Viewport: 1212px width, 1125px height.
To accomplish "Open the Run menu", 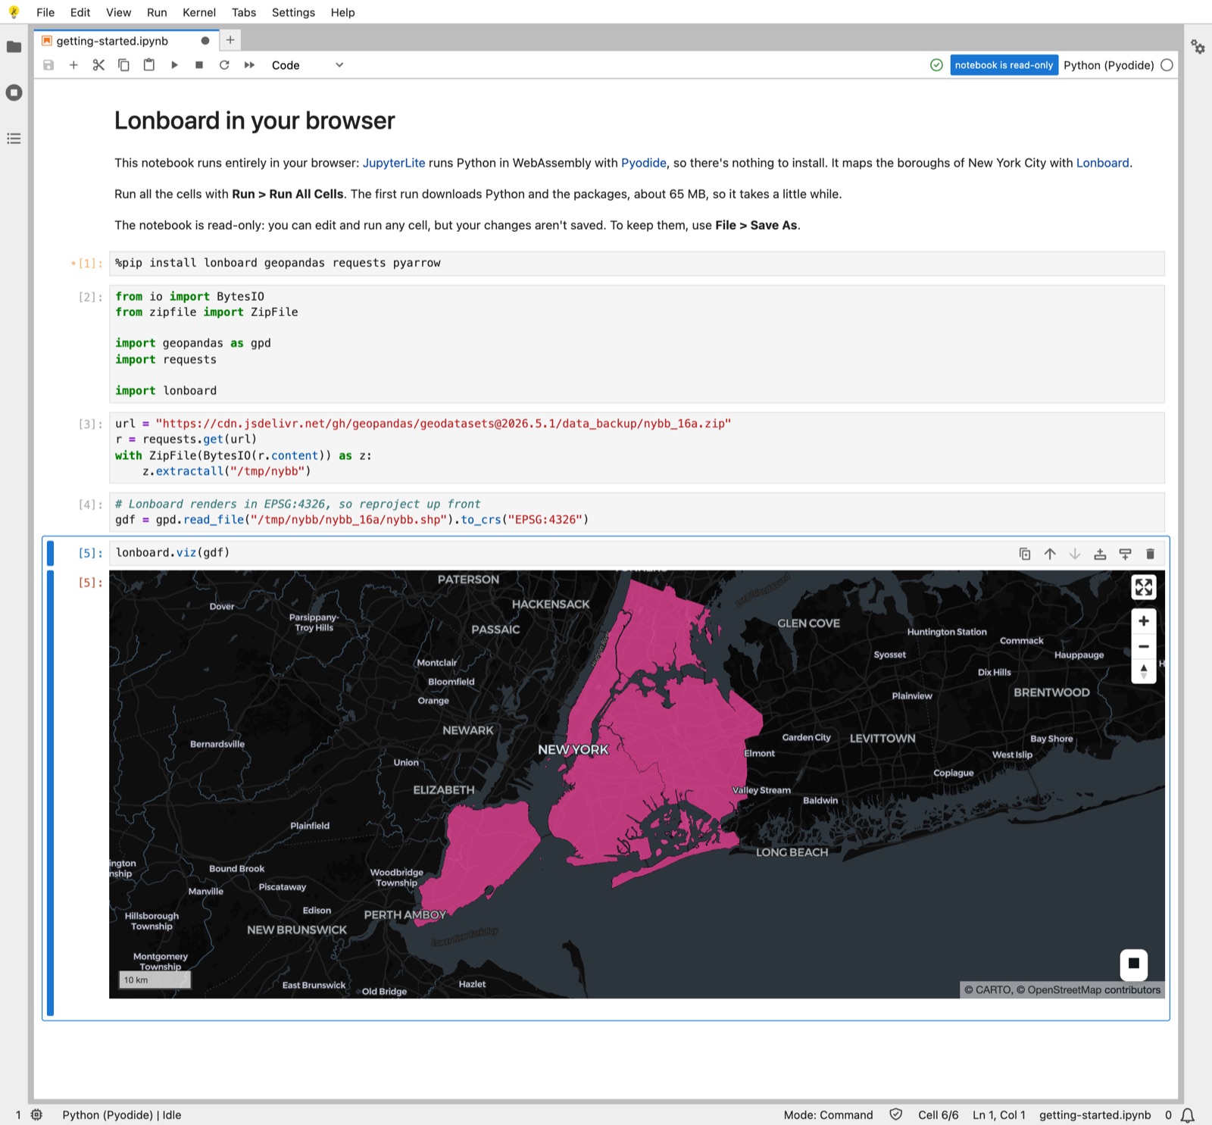I will pos(157,12).
